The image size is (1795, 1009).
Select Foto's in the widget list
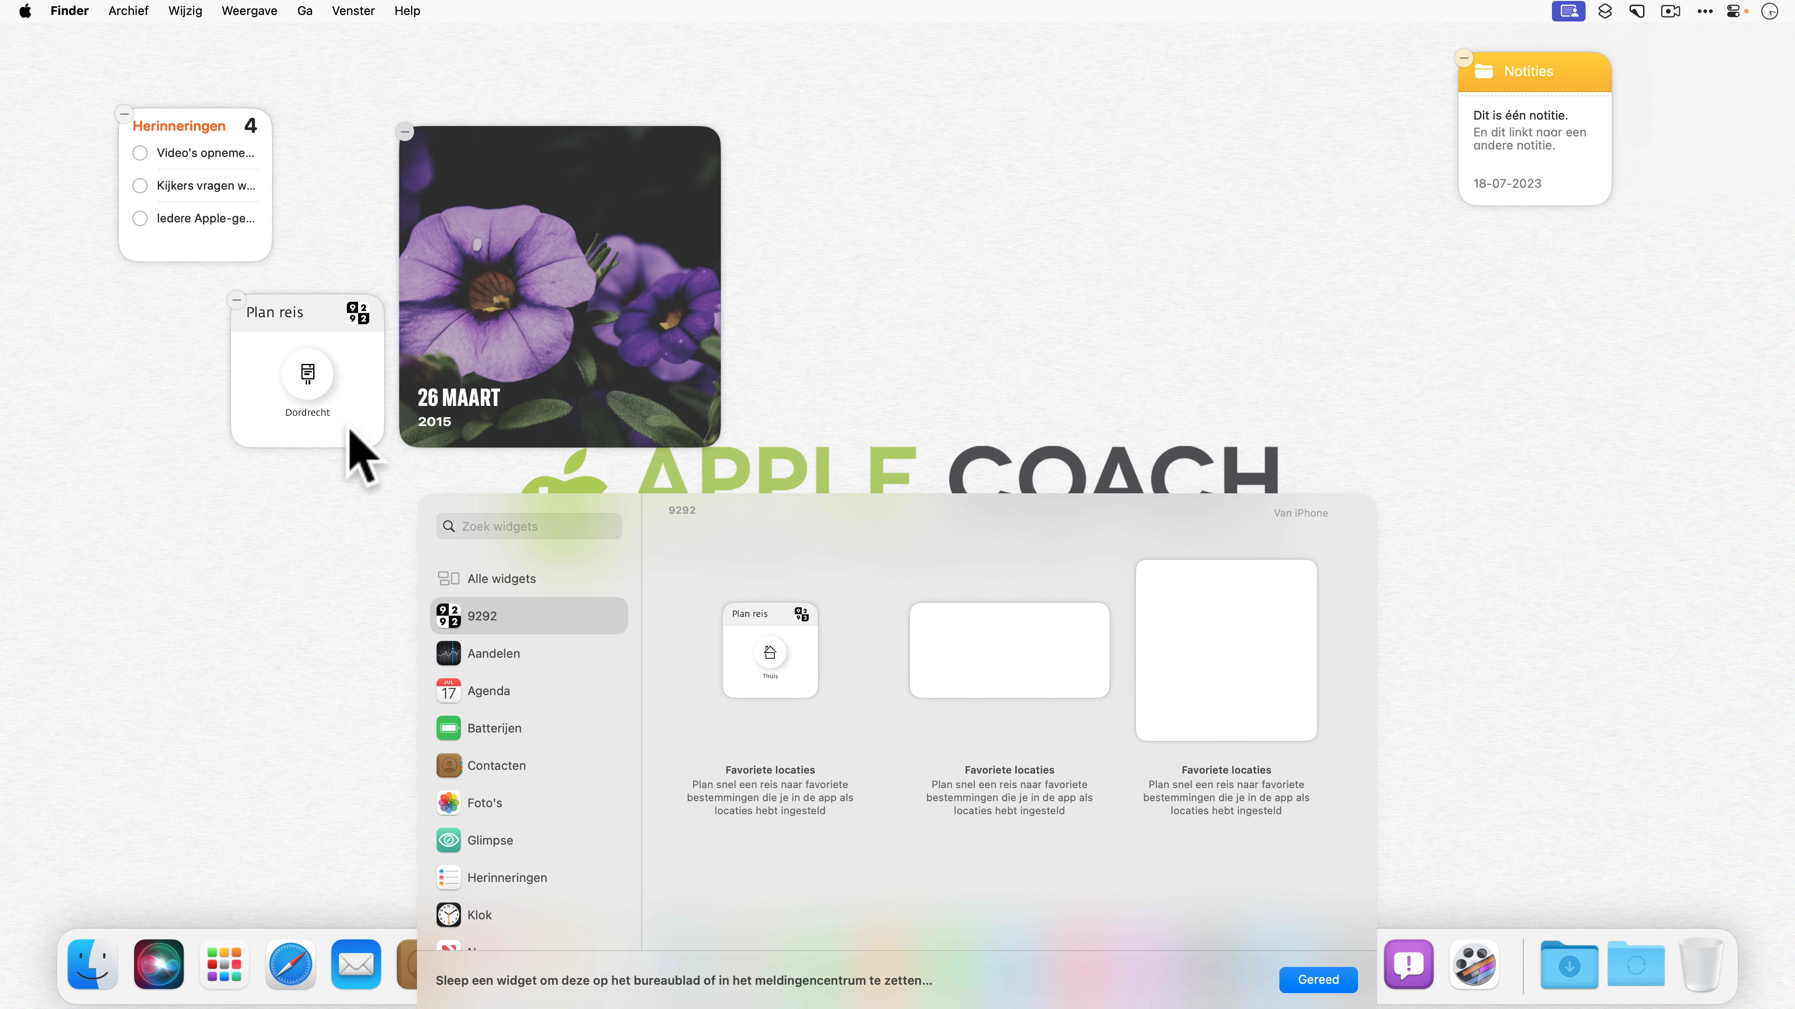pos(529,803)
